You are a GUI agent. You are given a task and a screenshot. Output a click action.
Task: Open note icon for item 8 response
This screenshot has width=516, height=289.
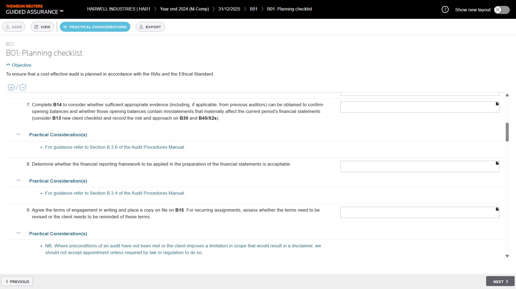coord(497,163)
